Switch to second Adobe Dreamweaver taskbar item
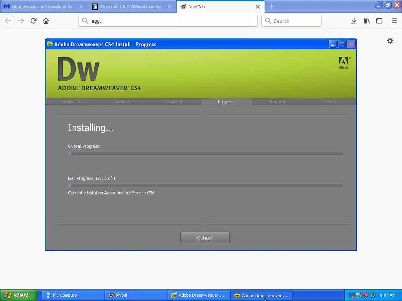 click(261, 295)
